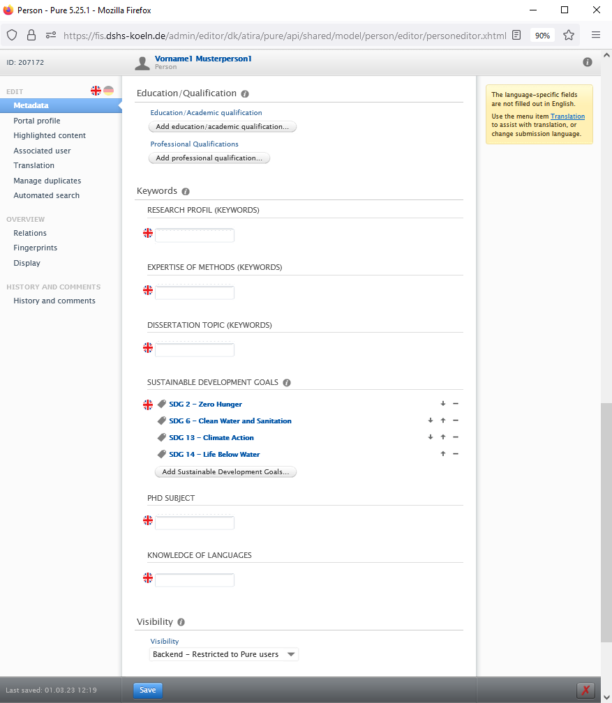Image resolution: width=612 pixels, height=703 pixels.
Task: Remove SDG 2 – Zero Hunger with minus icon
Action: click(x=456, y=404)
